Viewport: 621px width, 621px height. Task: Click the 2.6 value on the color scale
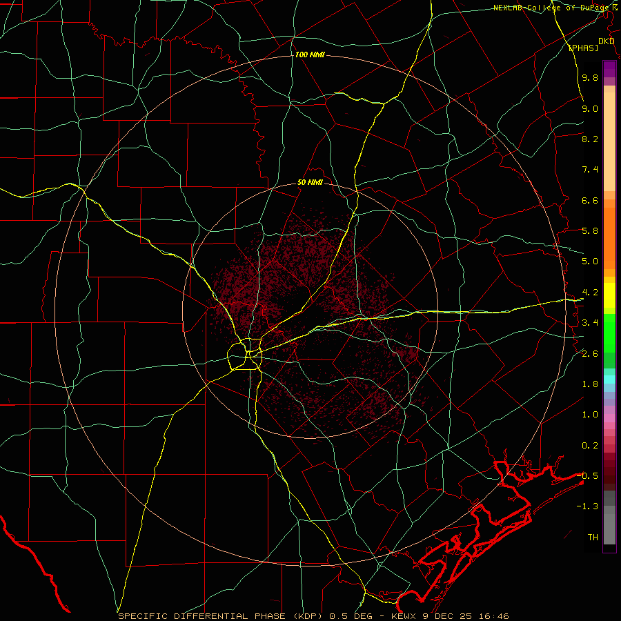(590, 354)
